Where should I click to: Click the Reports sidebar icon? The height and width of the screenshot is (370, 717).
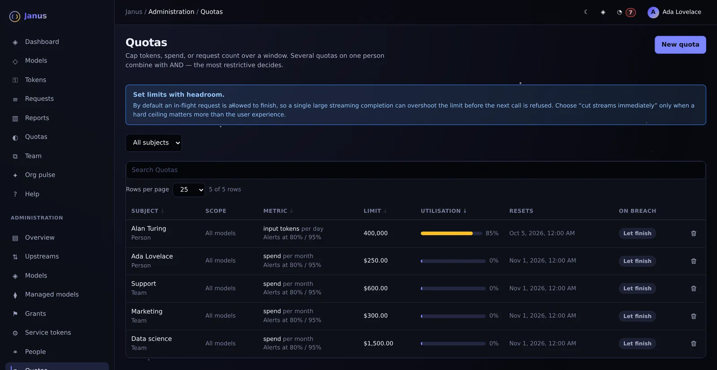pos(15,118)
